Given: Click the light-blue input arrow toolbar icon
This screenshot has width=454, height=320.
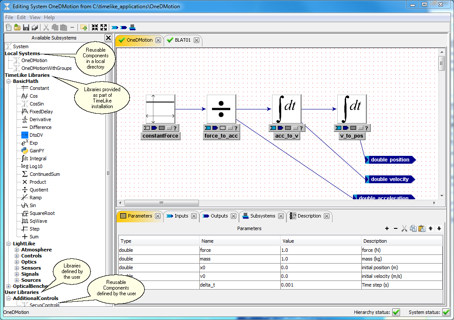Looking at the screenshot, I should tap(114, 28).
